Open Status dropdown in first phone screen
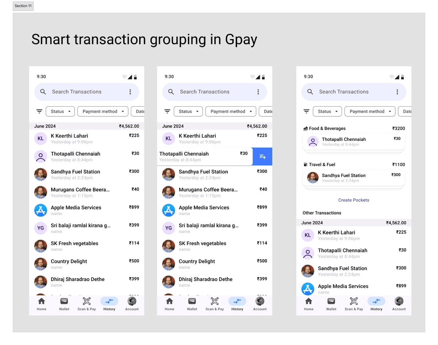 pos(61,111)
